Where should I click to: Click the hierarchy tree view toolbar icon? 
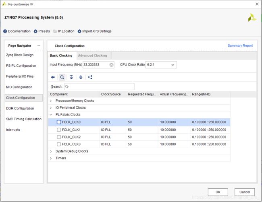pos(90,77)
